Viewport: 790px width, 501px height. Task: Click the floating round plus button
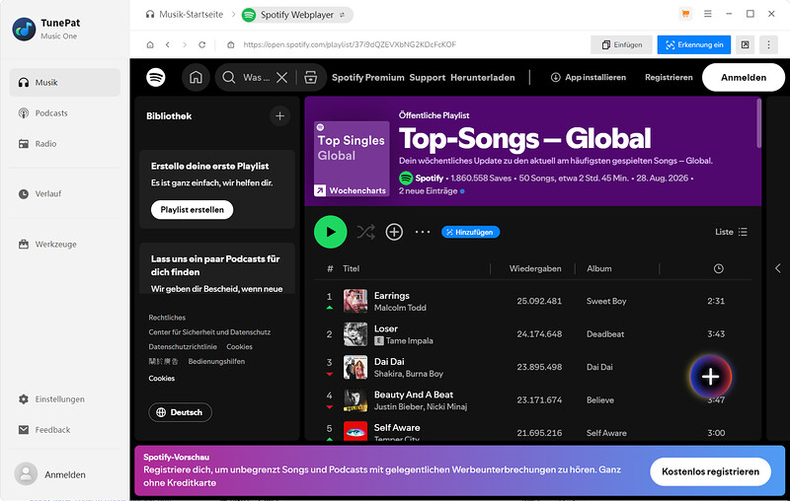click(710, 377)
